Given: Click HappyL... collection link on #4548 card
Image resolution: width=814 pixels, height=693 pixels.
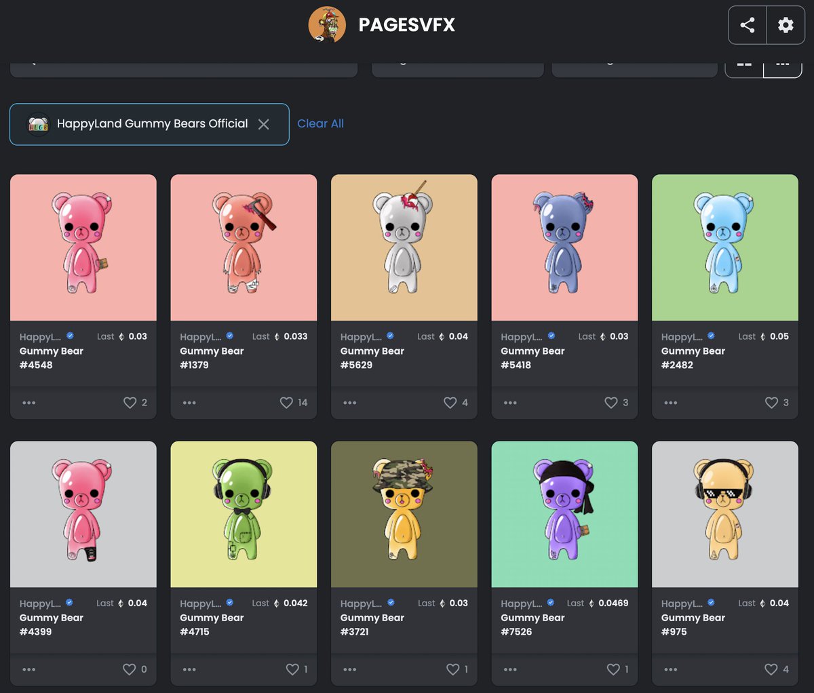Looking at the screenshot, I should click(40, 337).
